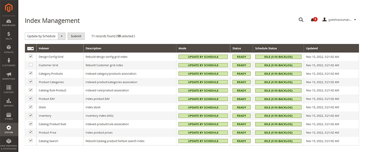Uncheck the Stock indexer checkbox
The height and width of the screenshot is (152, 365).
click(31, 107)
